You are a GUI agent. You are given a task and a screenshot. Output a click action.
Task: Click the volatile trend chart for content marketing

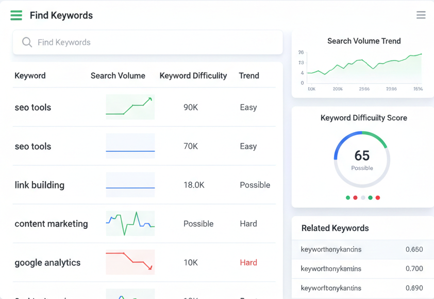click(130, 224)
